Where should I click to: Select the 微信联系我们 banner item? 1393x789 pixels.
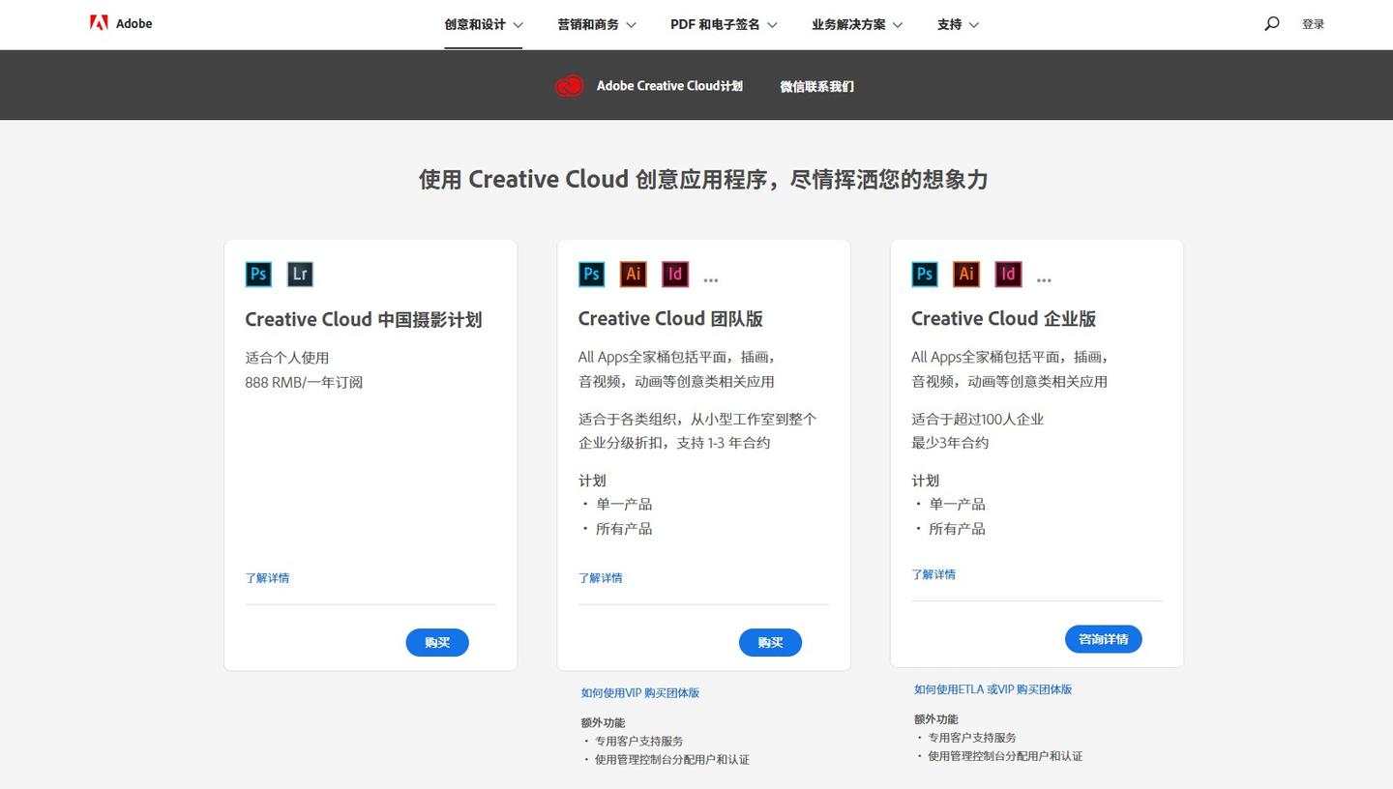tap(816, 86)
